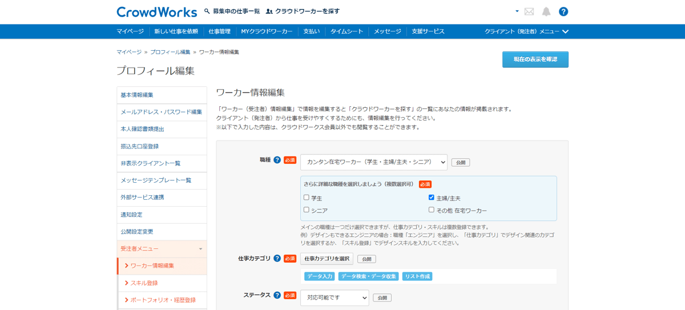This screenshot has width=685, height=310.
Task: Collapse the 受注者メニュー sidebar section
Action: (162, 249)
